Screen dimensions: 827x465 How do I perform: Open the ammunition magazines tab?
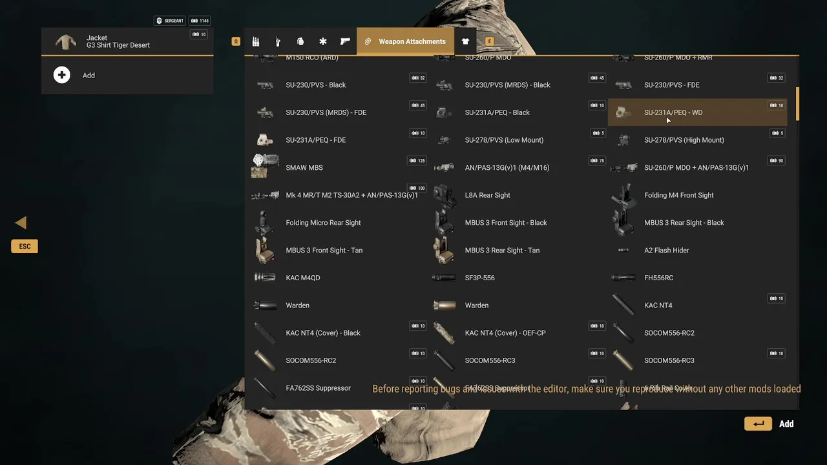pos(256,41)
